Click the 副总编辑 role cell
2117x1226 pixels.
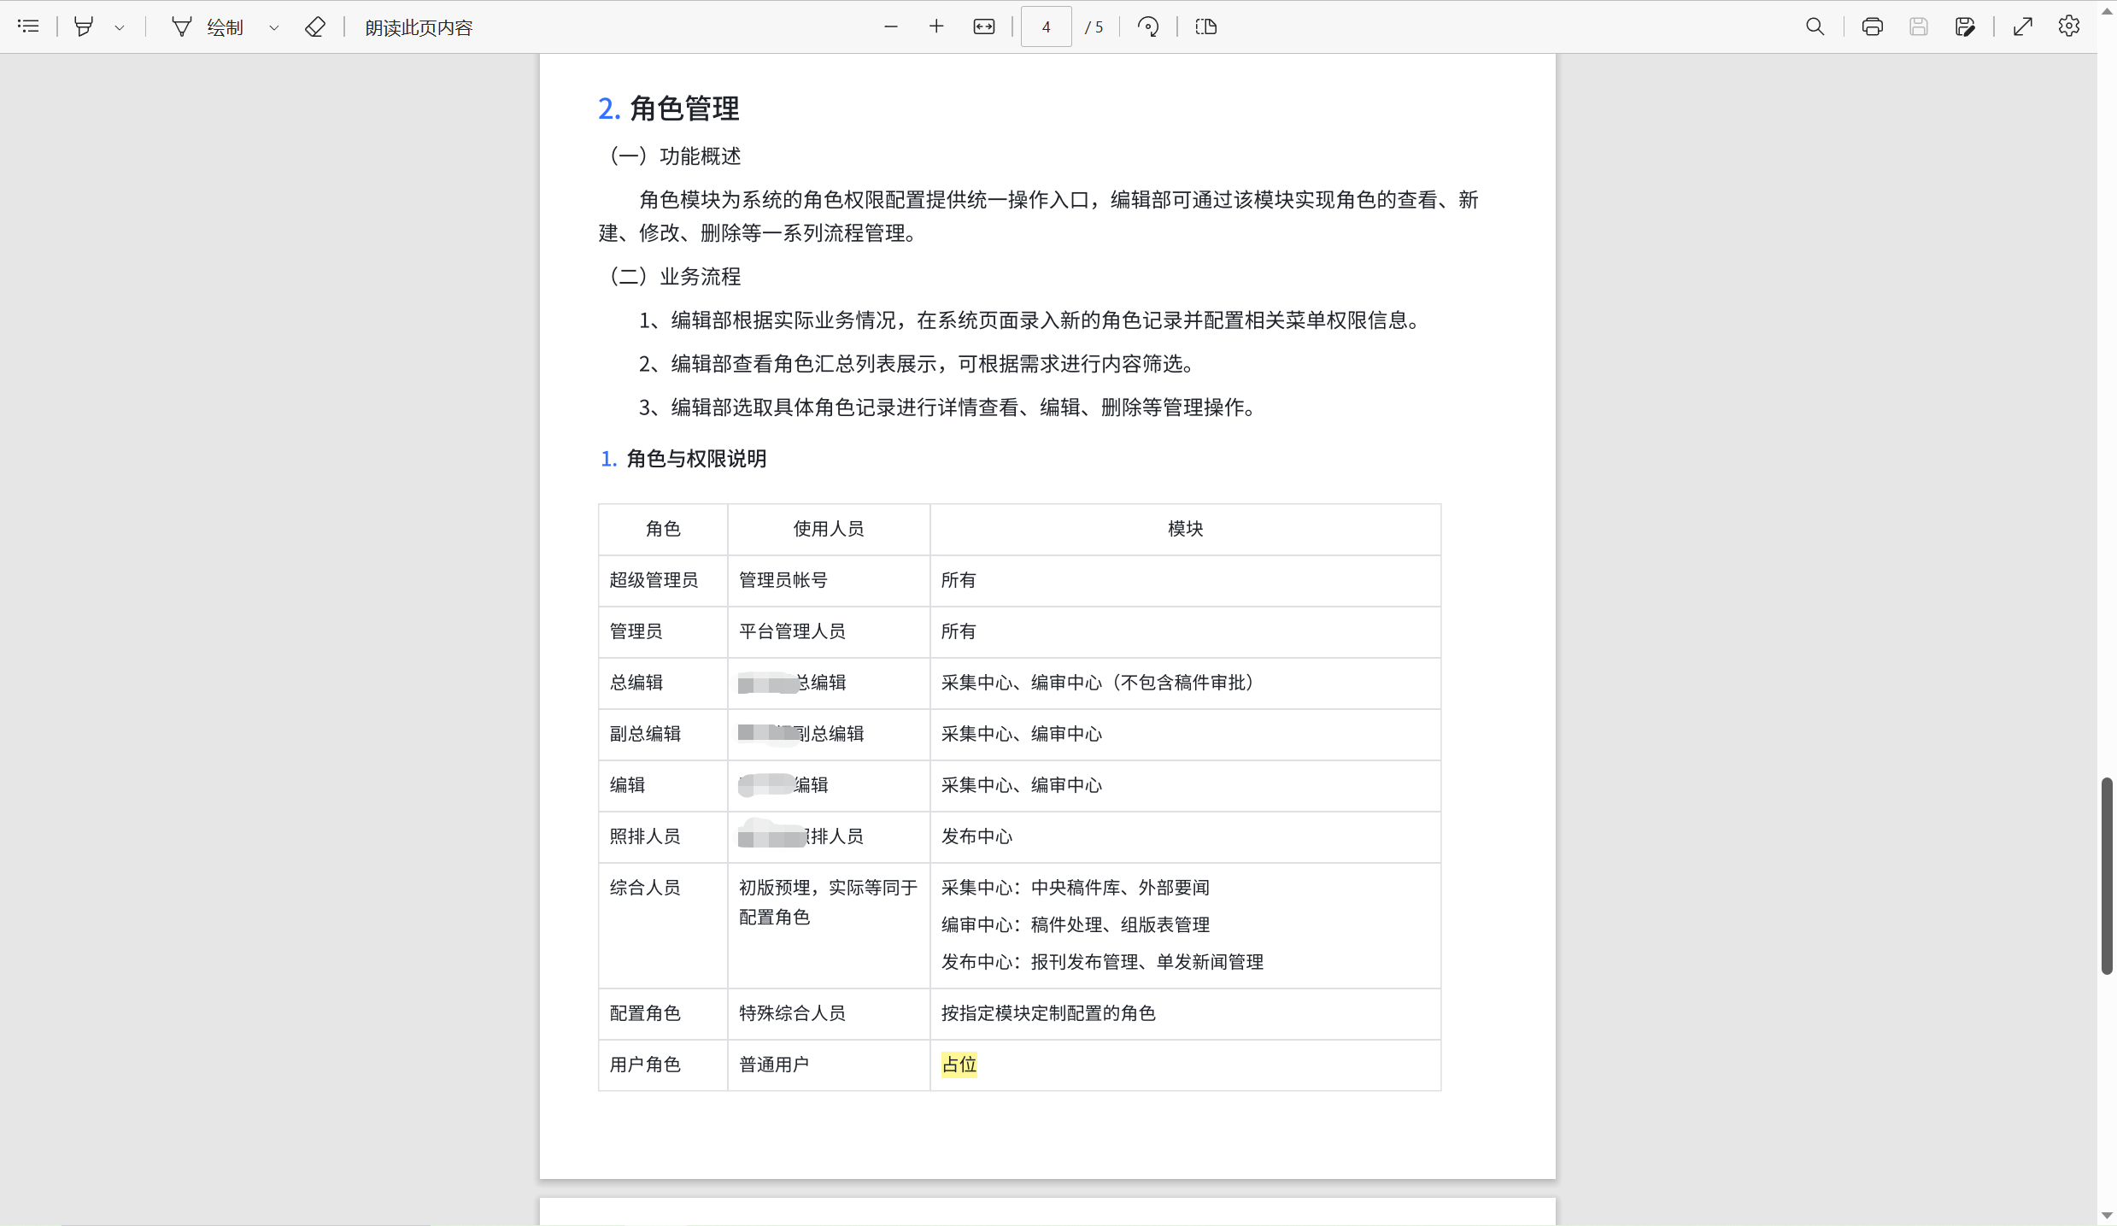point(663,734)
